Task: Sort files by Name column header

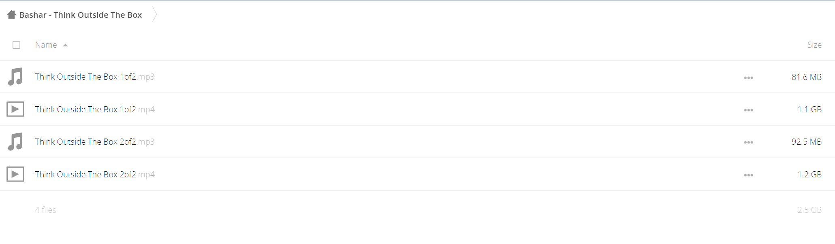Action: (46, 45)
